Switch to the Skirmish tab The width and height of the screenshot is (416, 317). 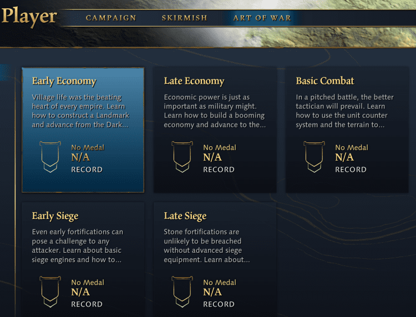point(185,18)
